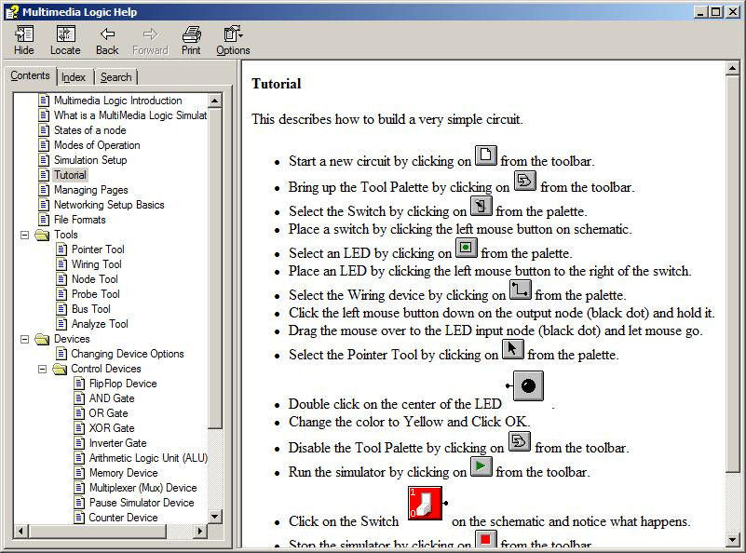Open the Modes of Operation topic
746x553 pixels.
pyautogui.click(x=97, y=145)
